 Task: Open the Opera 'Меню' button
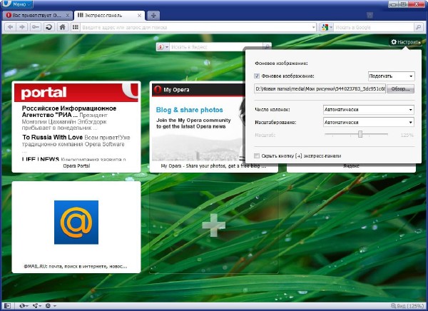point(18,4)
